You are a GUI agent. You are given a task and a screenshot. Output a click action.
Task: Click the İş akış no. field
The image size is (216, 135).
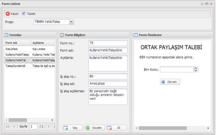point(108,76)
